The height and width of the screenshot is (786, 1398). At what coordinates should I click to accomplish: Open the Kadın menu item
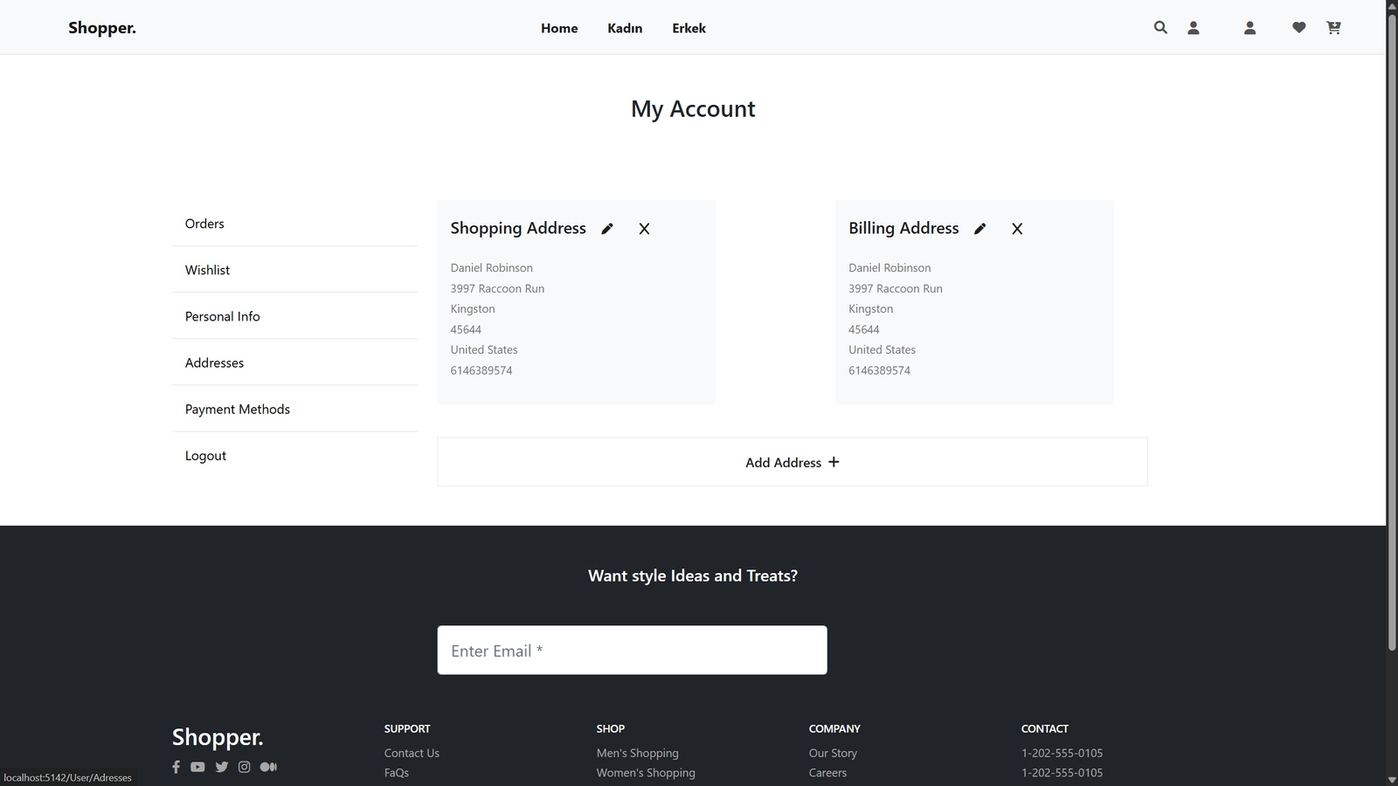click(625, 28)
